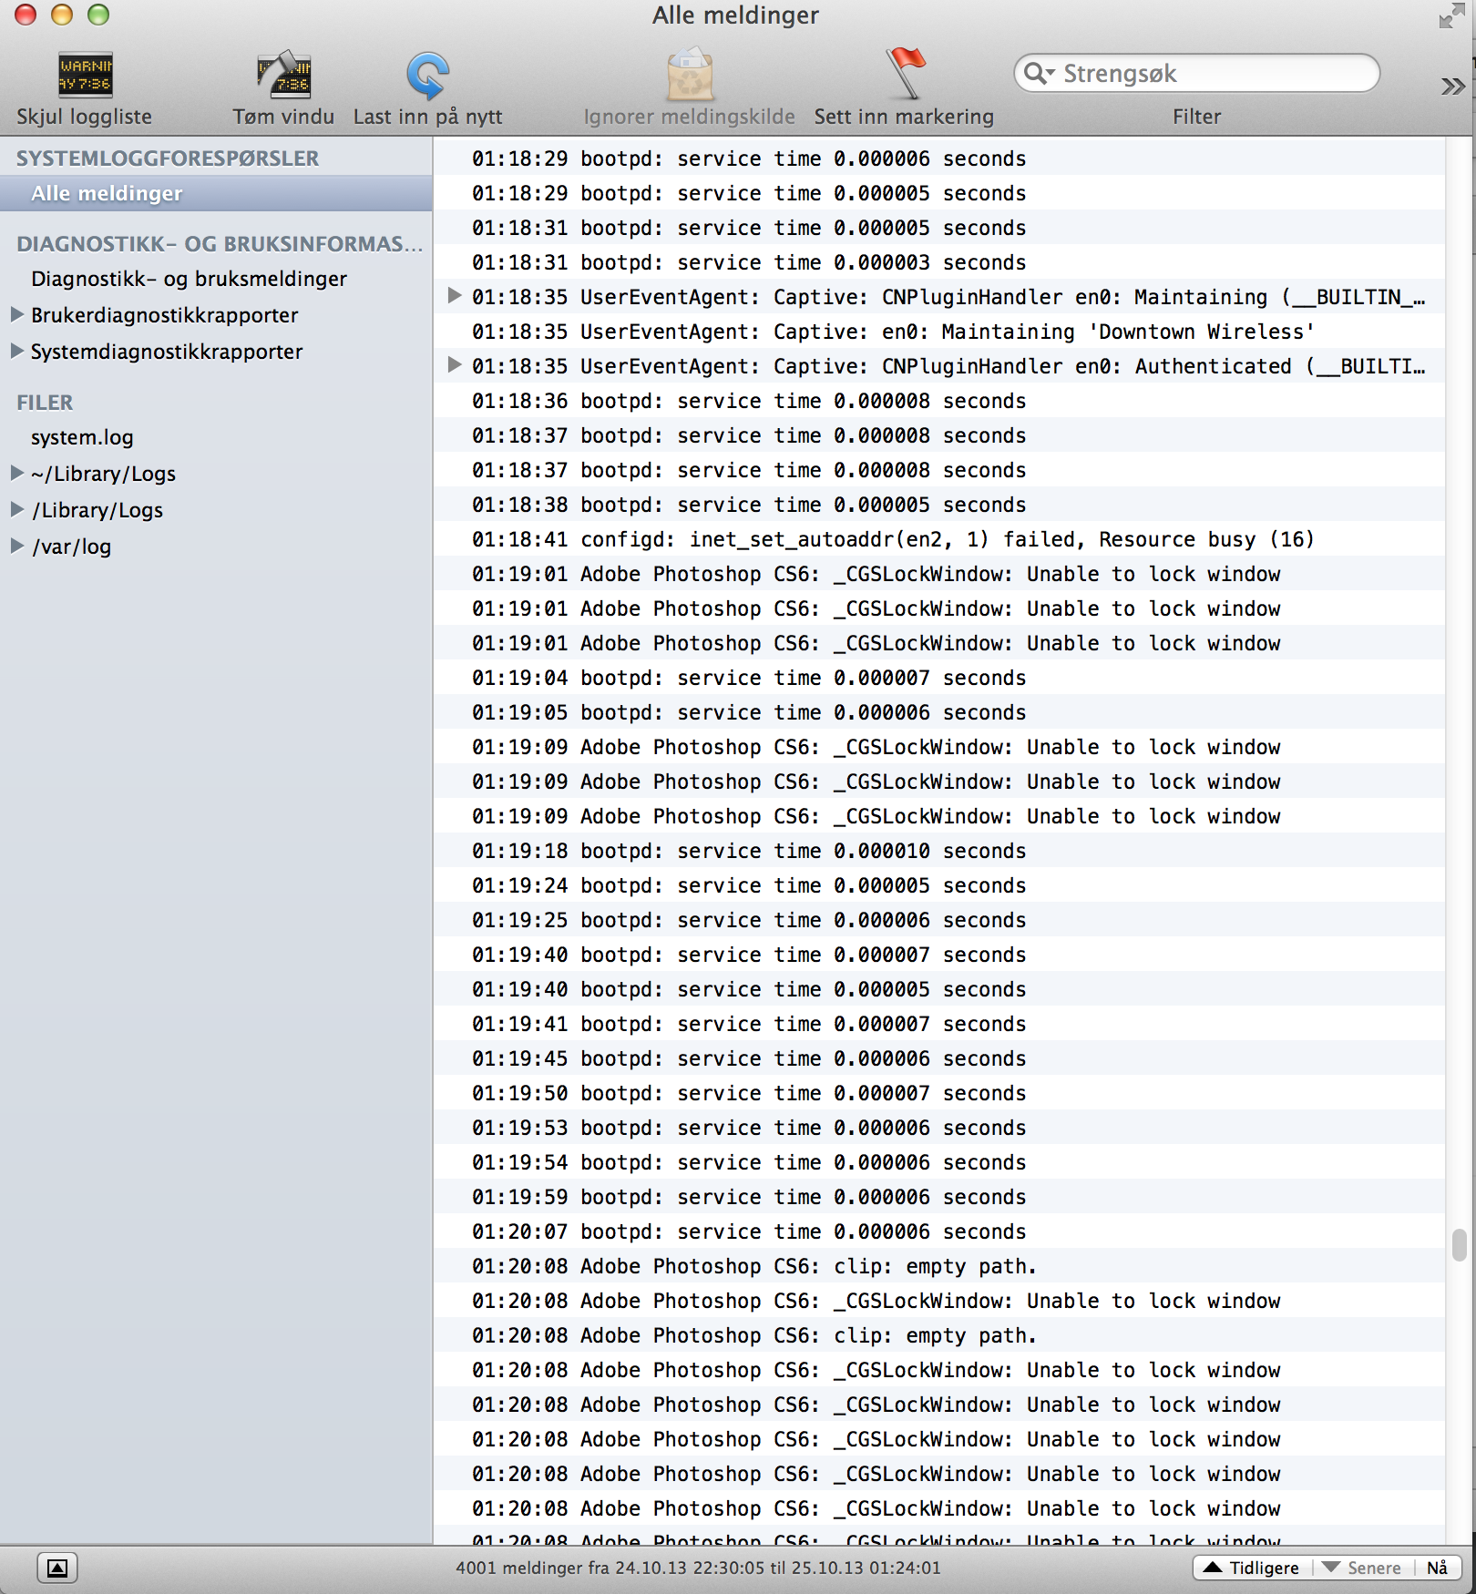
Task: Select 01:18:31 bootpd 0.000003 seconds line
Action: point(939,262)
